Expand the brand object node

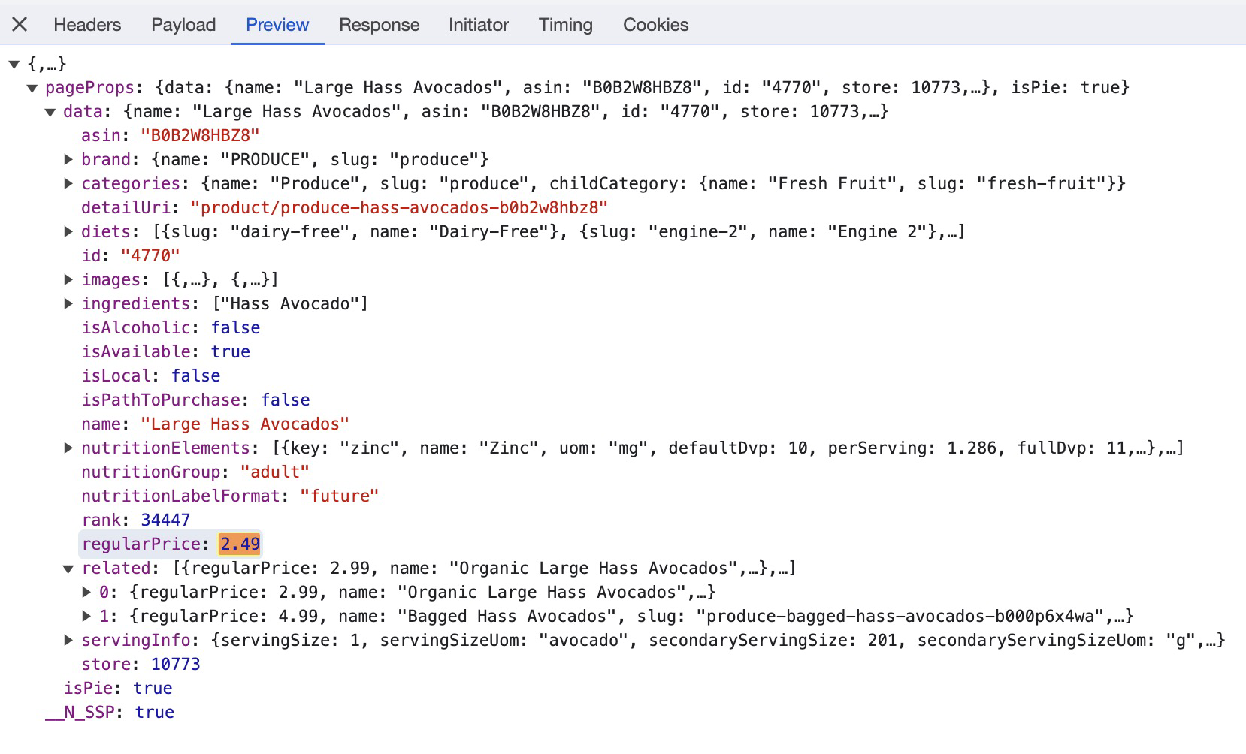tap(68, 159)
